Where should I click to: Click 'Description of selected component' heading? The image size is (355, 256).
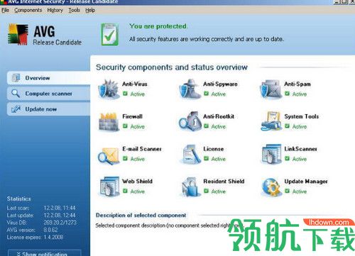point(141,216)
